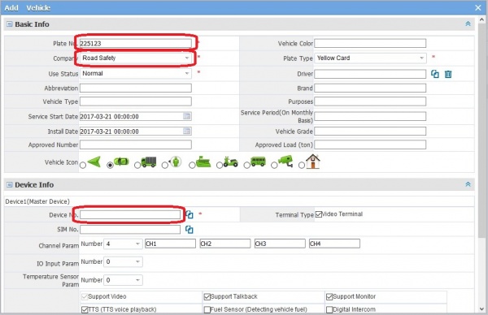Toggle the Video Terminal checkbox
The image size is (488, 315).
coord(318,214)
